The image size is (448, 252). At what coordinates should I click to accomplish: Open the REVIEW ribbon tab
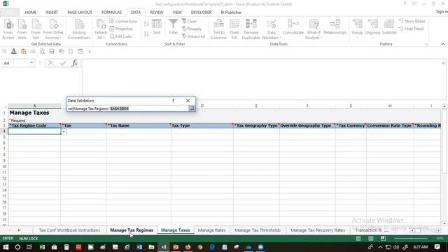tap(157, 13)
